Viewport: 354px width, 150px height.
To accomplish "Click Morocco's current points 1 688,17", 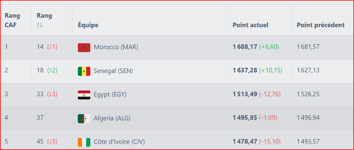I will click(245, 47).
